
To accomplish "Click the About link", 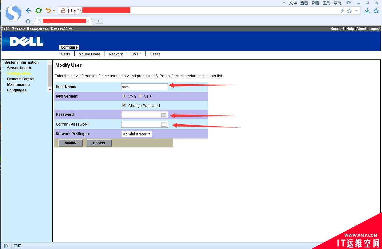I will tap(361, 29).
